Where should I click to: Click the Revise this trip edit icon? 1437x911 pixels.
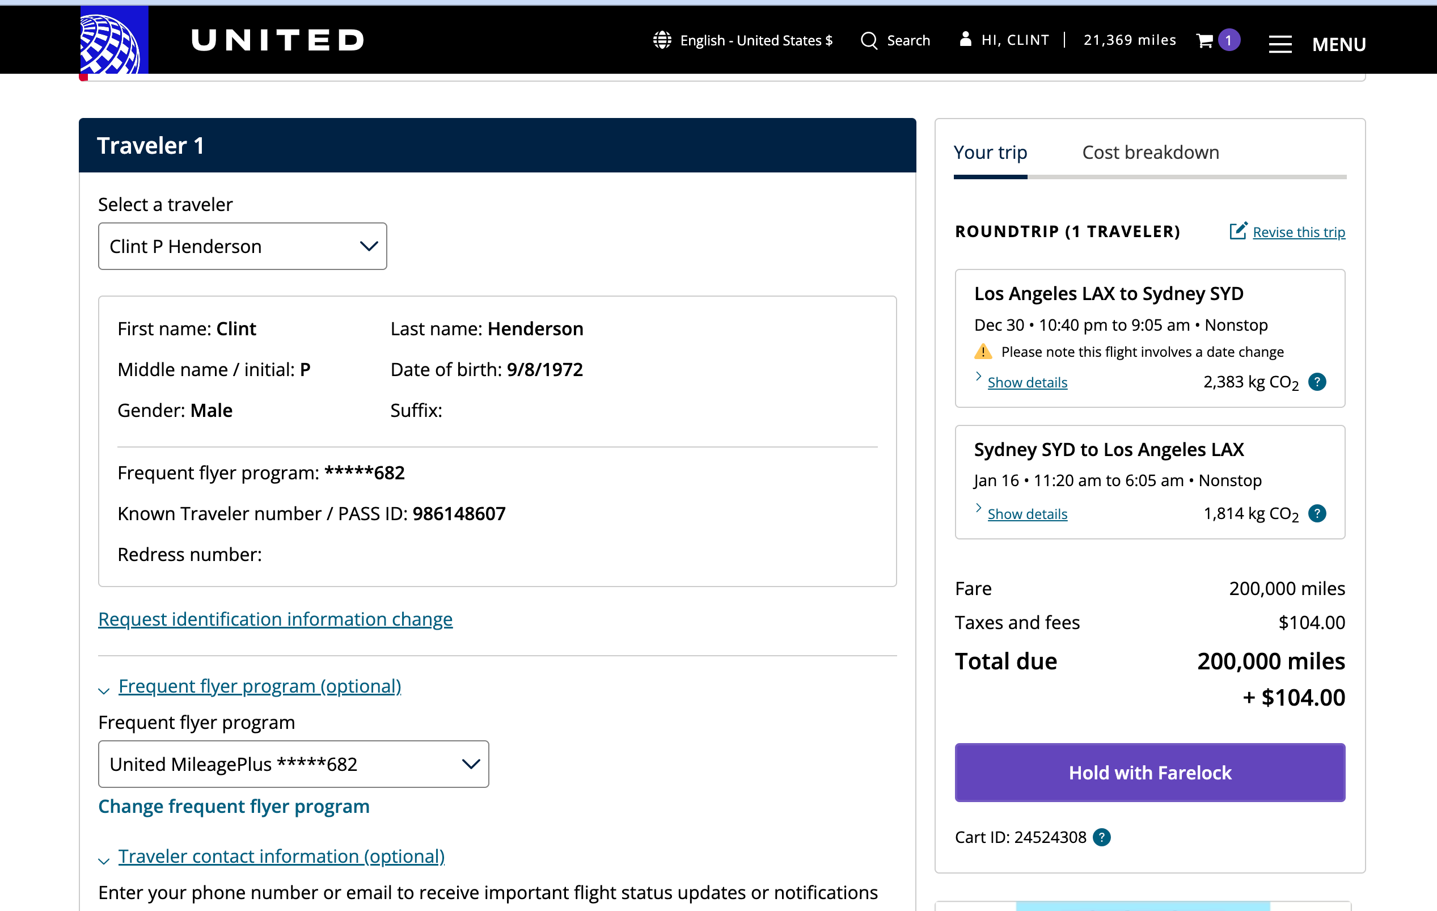click(1238, 231)
